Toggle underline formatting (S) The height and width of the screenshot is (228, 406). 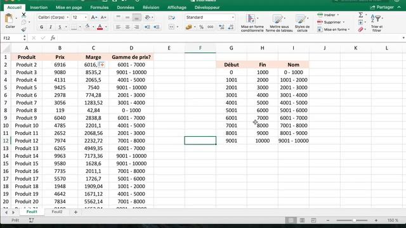(x=60, y=27)
